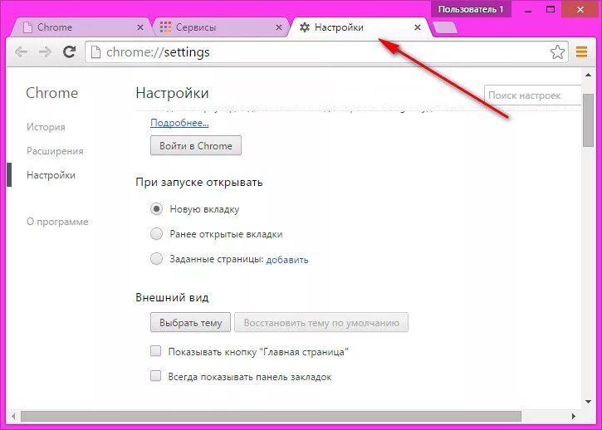Viewport: 602px width, 430px height.
Task: Reload the settings page
Action: tap(70, 51)
